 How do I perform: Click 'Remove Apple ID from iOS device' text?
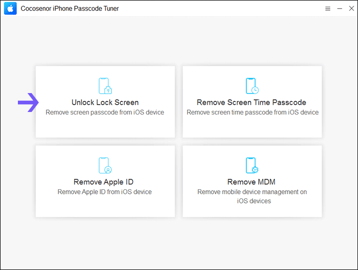104,192
